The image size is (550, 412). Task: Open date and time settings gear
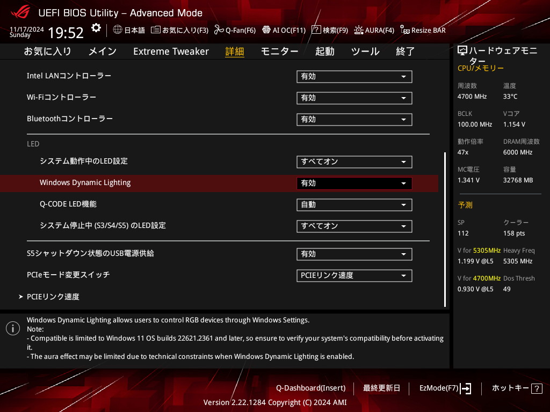[96, 28]
